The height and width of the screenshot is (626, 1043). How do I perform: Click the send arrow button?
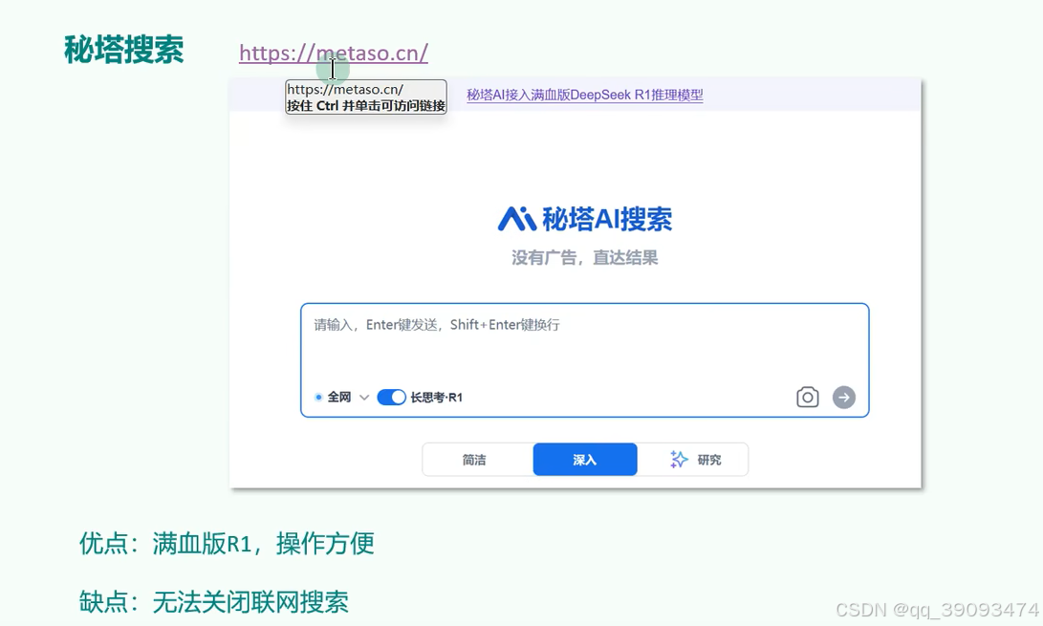pyautogui.click(x=844, y=398)
